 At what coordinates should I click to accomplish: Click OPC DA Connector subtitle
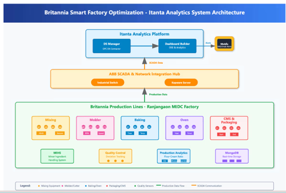click(x=112, y=49)
